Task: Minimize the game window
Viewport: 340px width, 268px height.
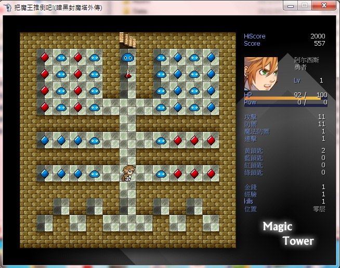Action: [291, 6]
